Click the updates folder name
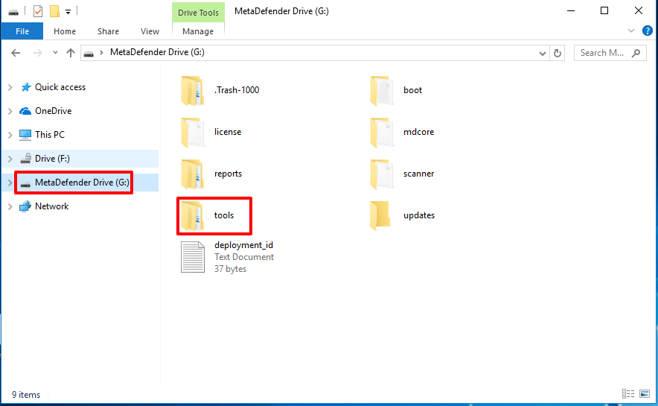658x406 pixels. (x=419, y=215)
